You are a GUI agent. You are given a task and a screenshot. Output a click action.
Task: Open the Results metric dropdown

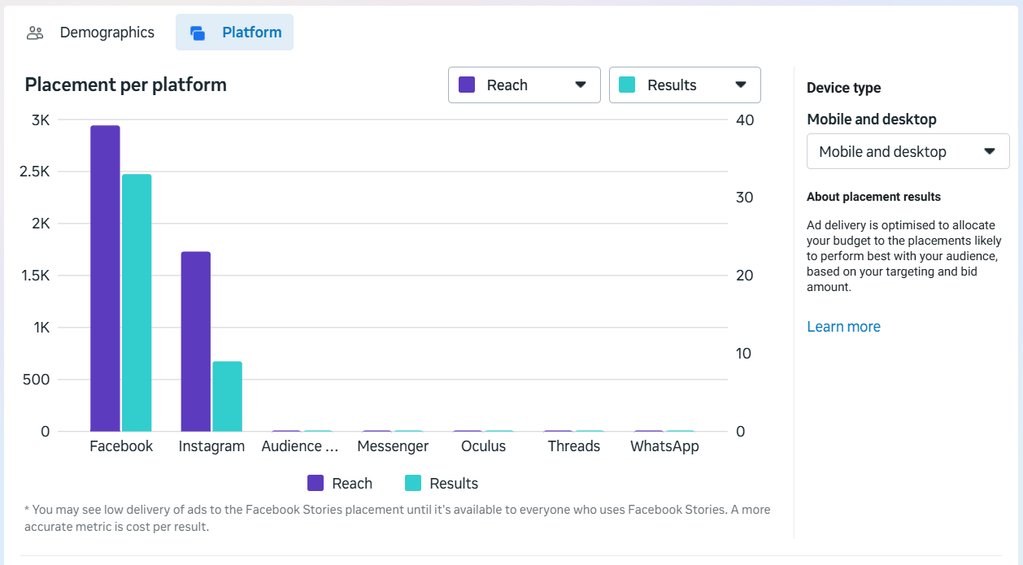point(685,85)
